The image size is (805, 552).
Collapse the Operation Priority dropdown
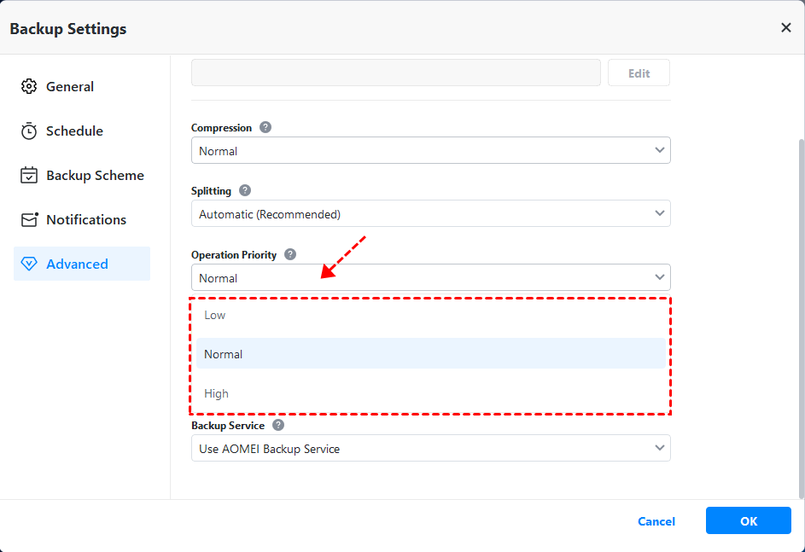(430, 277)
